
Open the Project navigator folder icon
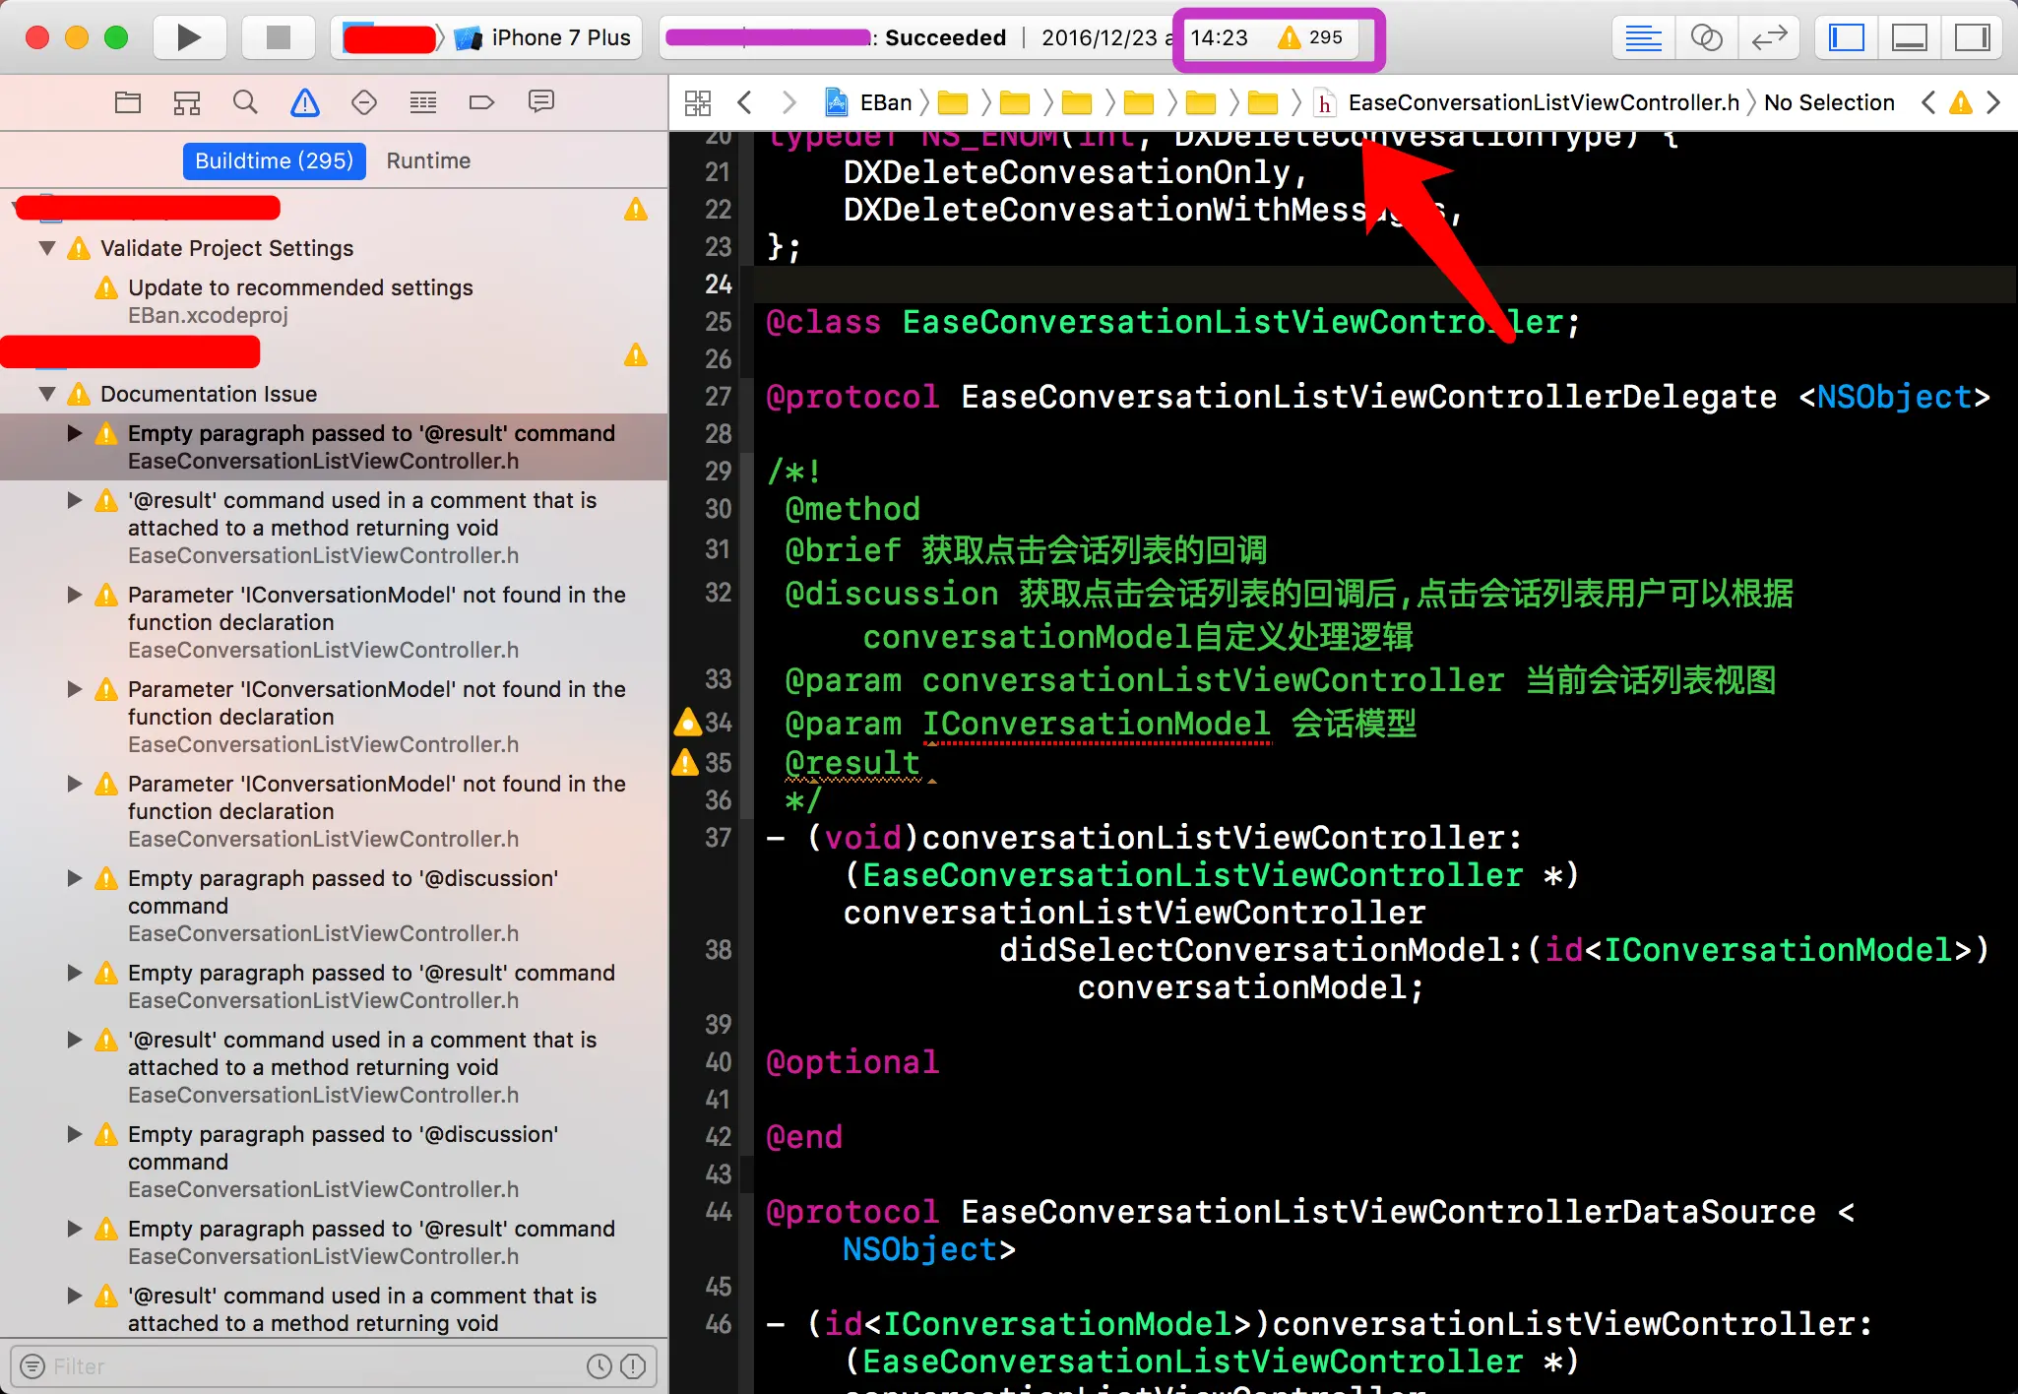pyautogui.click(x=128, y=102)
